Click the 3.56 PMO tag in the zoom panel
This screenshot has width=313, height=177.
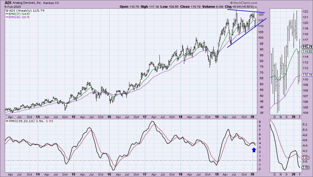pyautogui.click(x=306, y=168)
